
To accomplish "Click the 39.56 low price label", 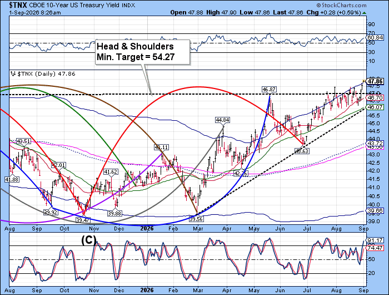I will [196, 219].
